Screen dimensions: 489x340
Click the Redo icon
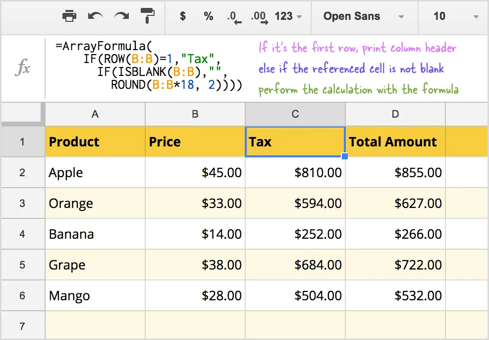[122, 15]
